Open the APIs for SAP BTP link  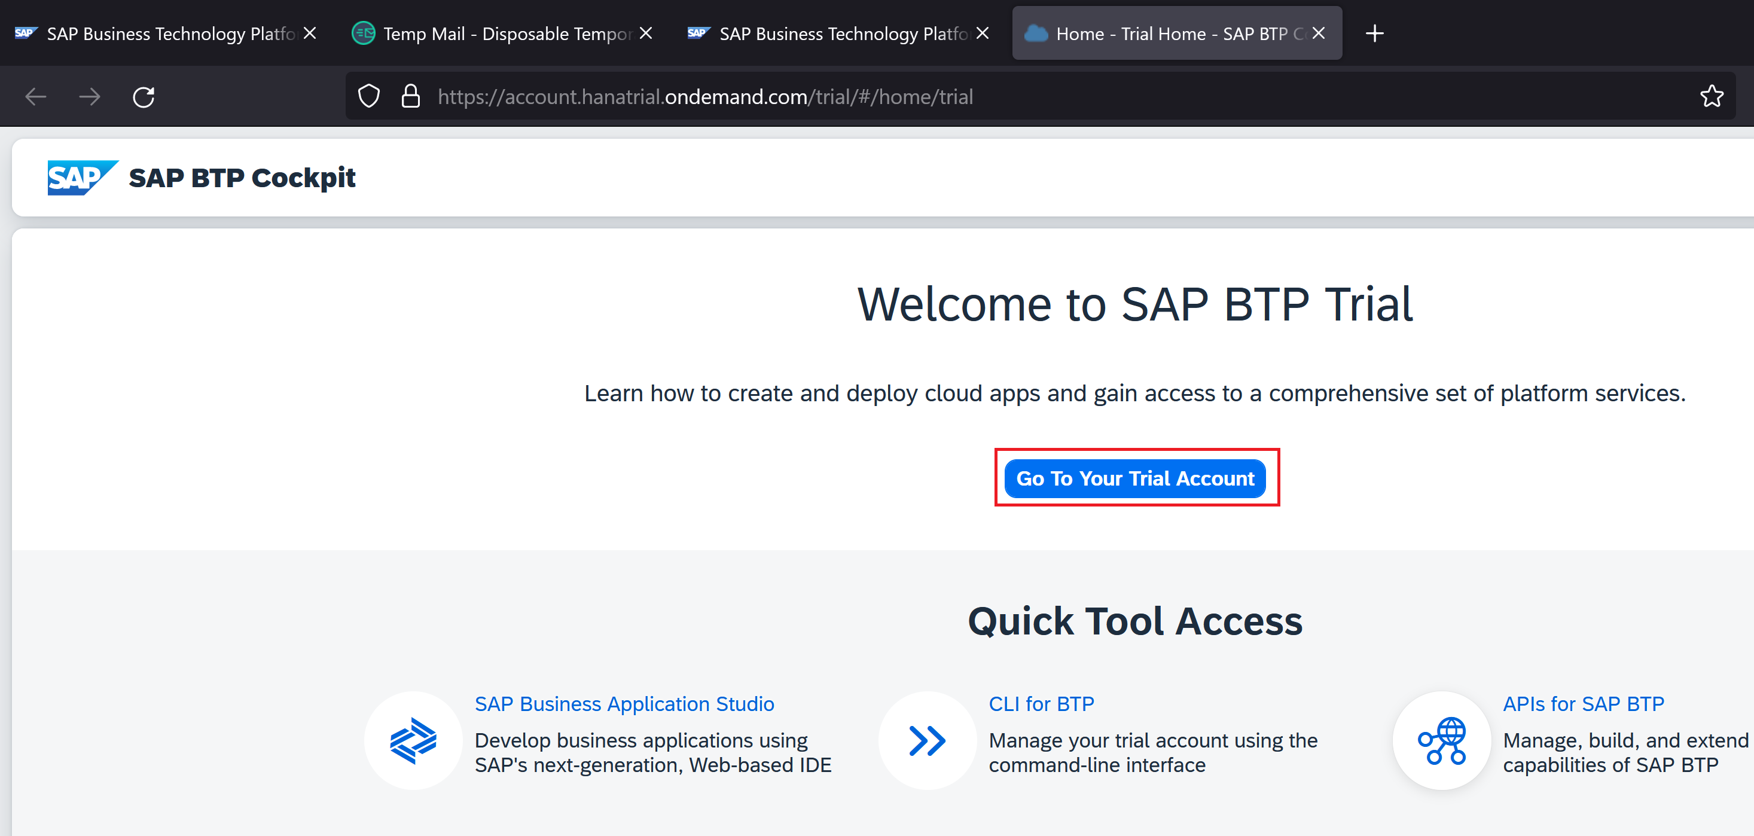coord(1583,704)
